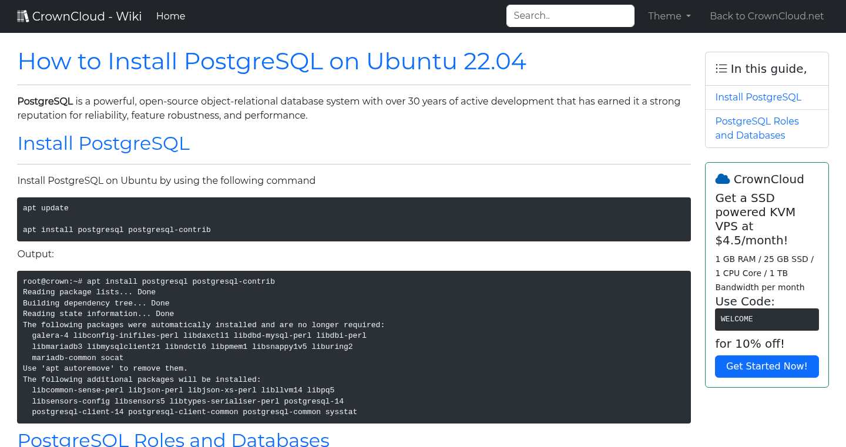Click the 'Install PostgreSQL' section heading
This screenshot has height=447, width=846.
click(103, 143)
